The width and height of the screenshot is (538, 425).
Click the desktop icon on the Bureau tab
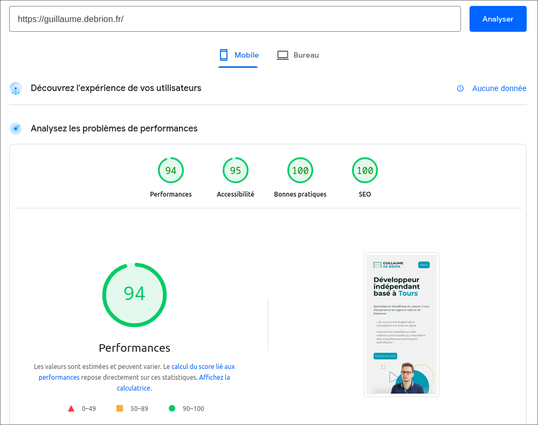[282, 54]
